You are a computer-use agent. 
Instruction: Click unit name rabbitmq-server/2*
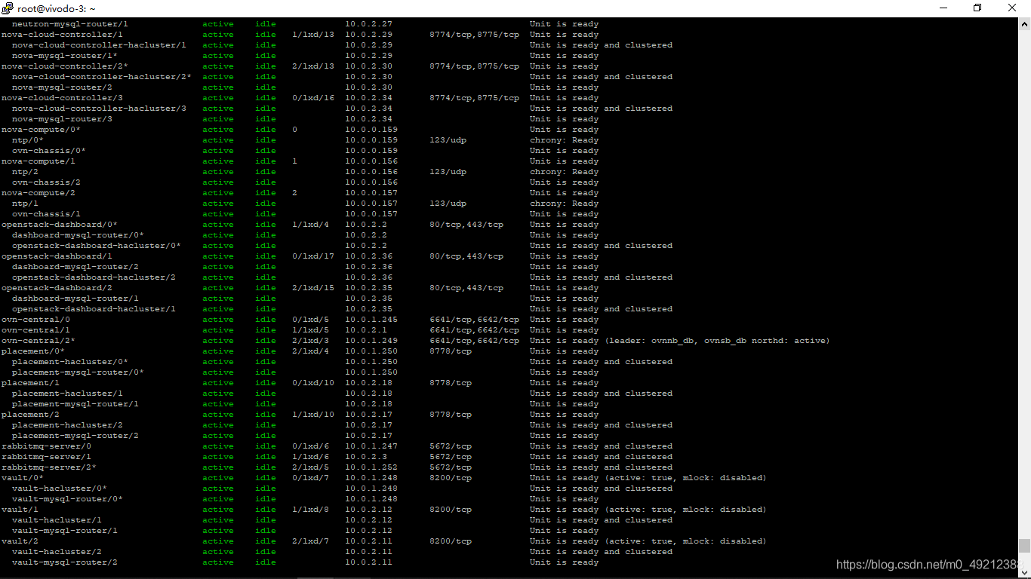click(49, 467)
